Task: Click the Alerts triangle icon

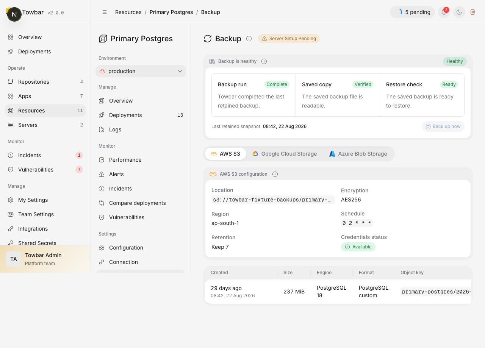Action: click(102, 174)
